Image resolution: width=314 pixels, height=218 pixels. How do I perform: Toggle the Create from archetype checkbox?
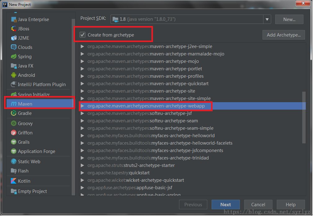(x=83, y=35)
